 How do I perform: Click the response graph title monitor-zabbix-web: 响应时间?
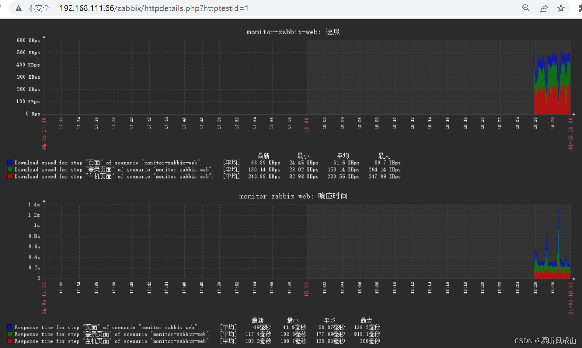293,196
